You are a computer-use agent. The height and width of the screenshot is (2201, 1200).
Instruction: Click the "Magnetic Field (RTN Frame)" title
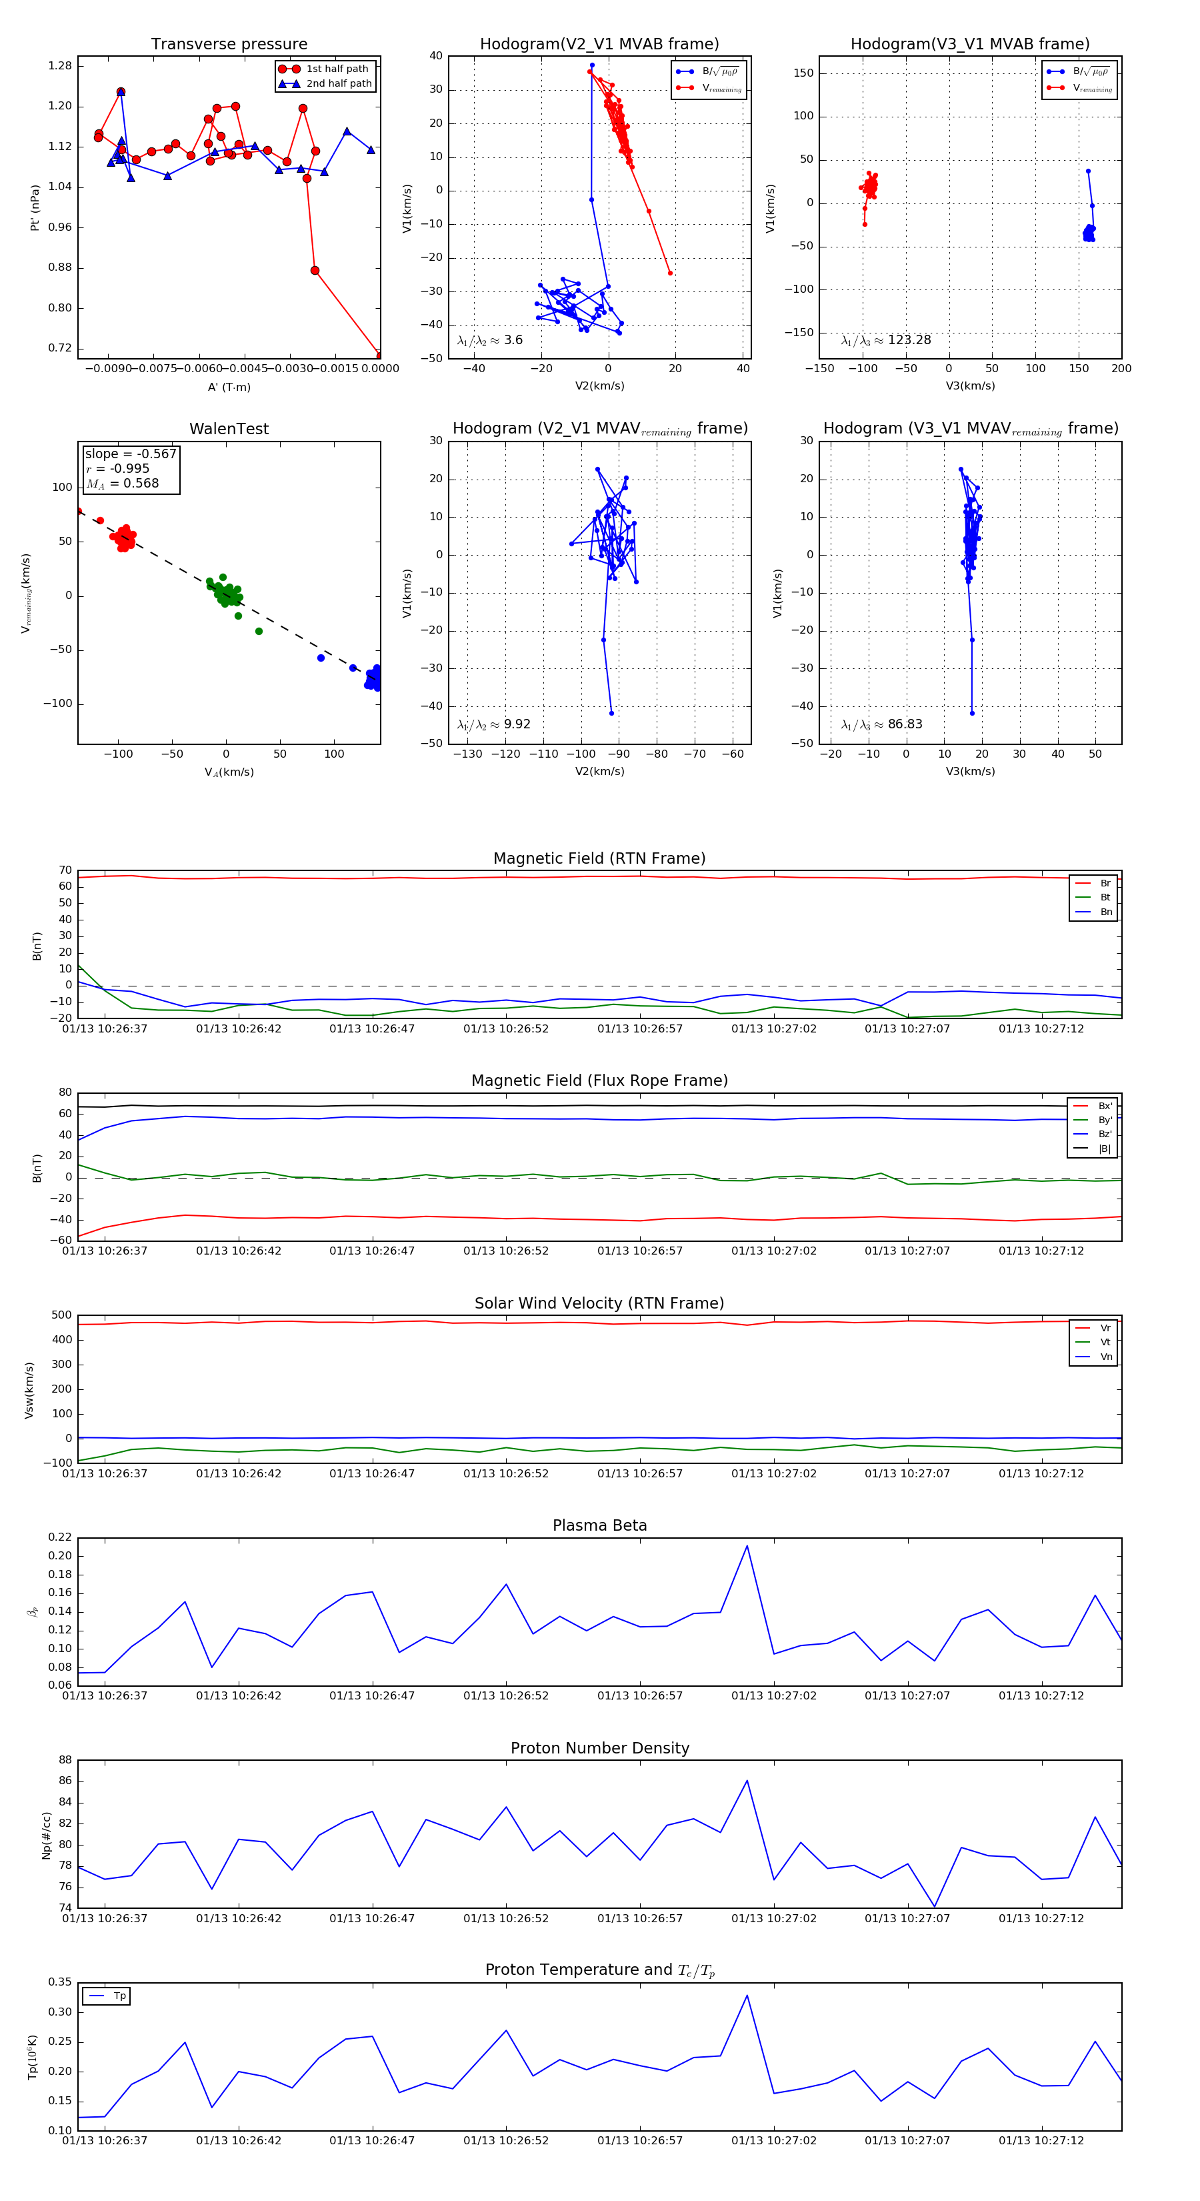(599, 858)
